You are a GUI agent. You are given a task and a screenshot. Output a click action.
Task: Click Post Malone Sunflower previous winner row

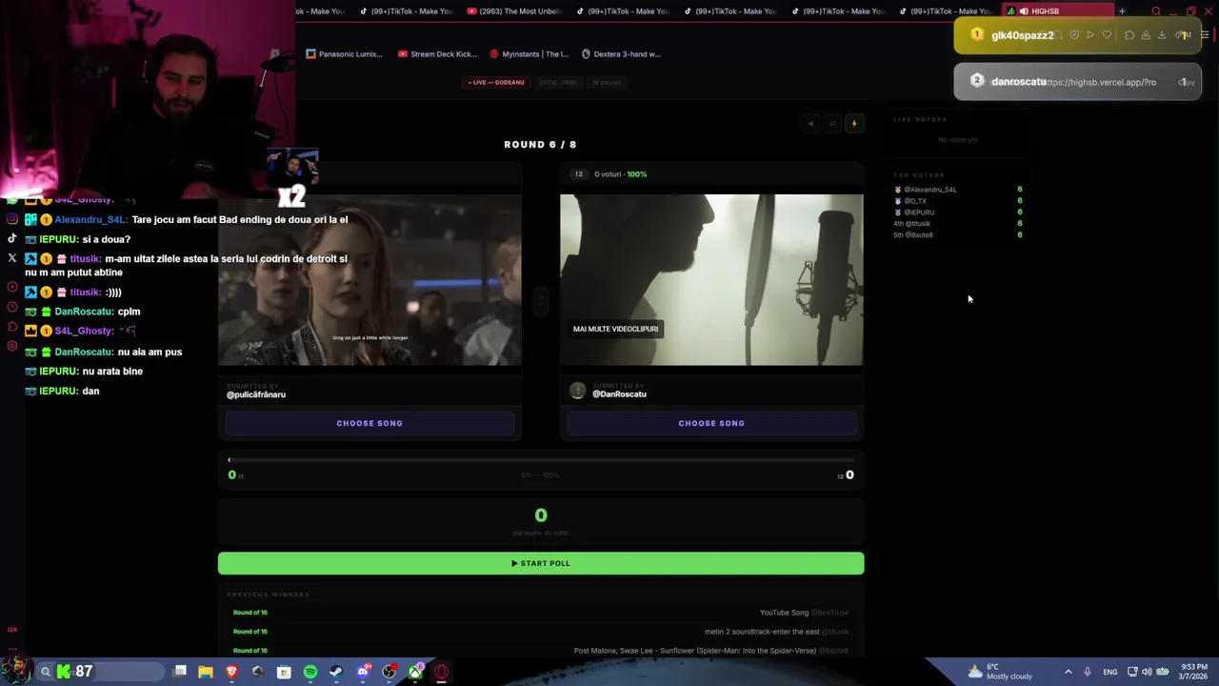pos(541,651)
